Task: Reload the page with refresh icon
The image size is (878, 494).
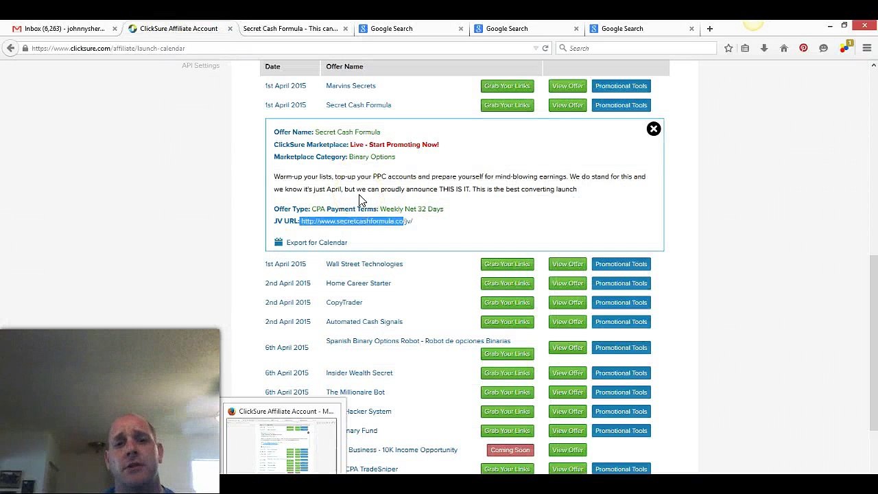Action: (545, 48)
